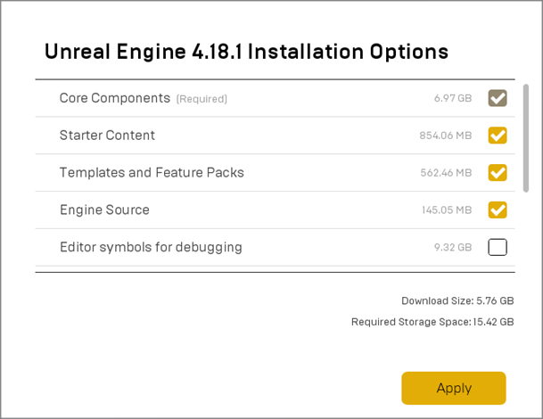Click the Apply button
The image size is (543, 419).
(x=454, y=388)
